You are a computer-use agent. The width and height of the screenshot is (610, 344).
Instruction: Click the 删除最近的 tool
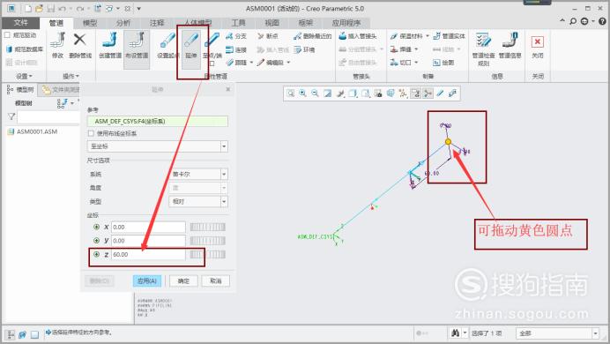coord(312,36)
